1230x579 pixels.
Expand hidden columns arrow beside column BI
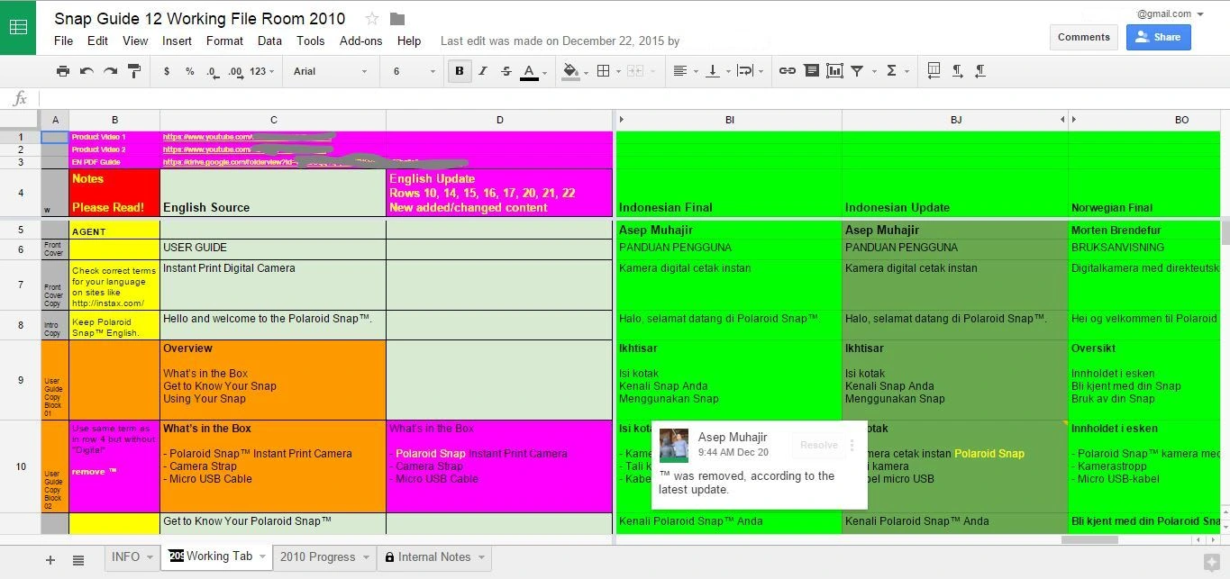pos(621,120)
